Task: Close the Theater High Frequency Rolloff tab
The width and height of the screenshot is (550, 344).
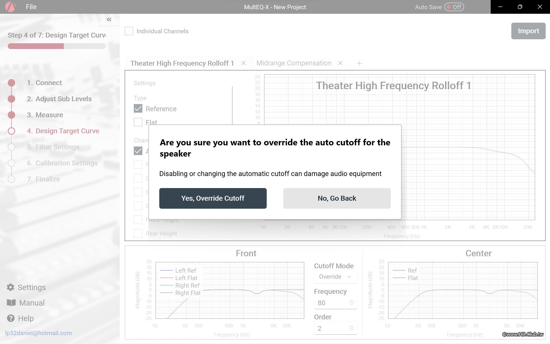Action: pyautogui.click(x=243, y=63)
